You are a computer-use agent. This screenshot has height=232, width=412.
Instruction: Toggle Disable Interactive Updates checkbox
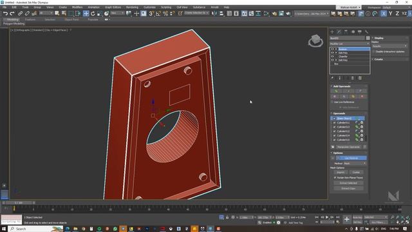pyautogui.click(x=373, y=52)
